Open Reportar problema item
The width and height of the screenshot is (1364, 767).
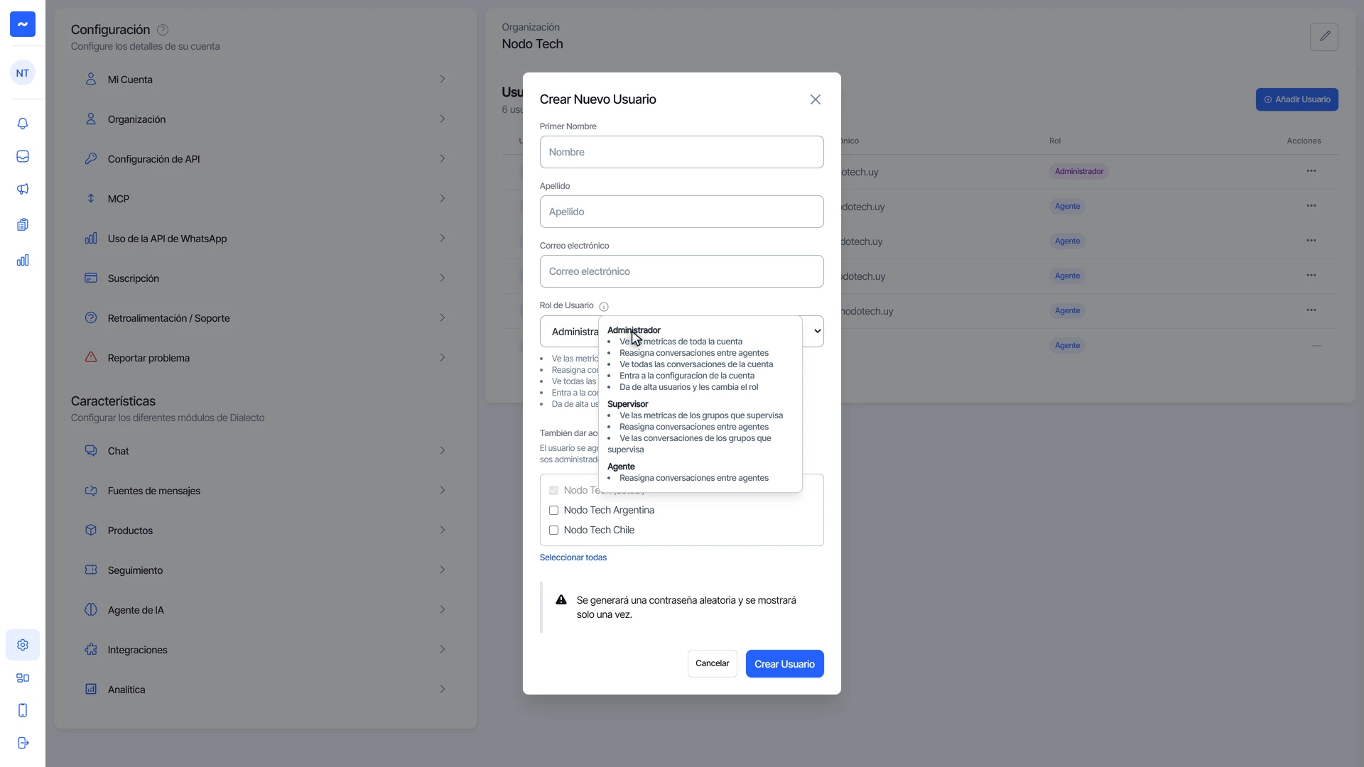266,358
